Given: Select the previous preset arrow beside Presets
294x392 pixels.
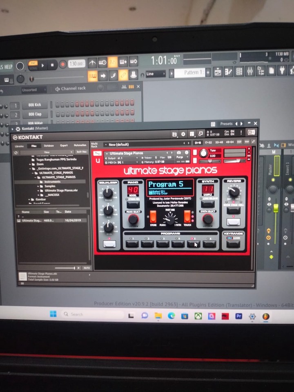Looking at the screenshot, I should [x=236, y=124].
